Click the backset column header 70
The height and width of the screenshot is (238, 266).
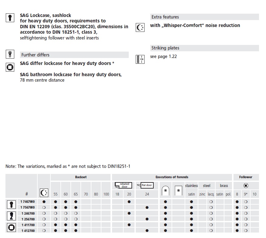[x=86, y=194]
